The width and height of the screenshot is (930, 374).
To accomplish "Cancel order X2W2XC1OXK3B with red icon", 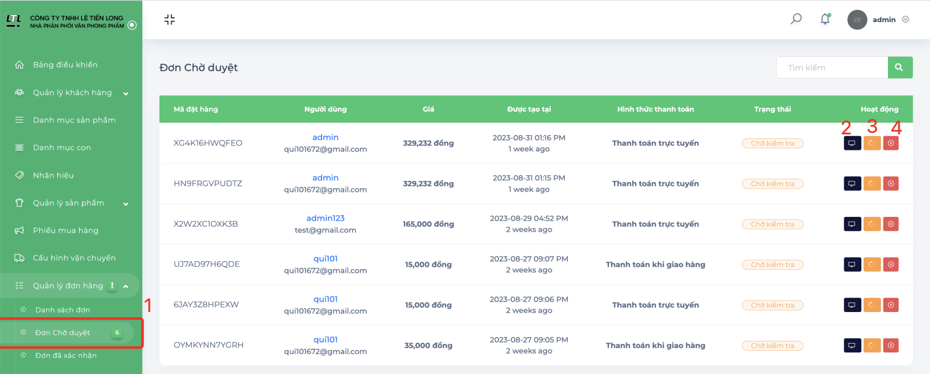I will pos(891,224).
